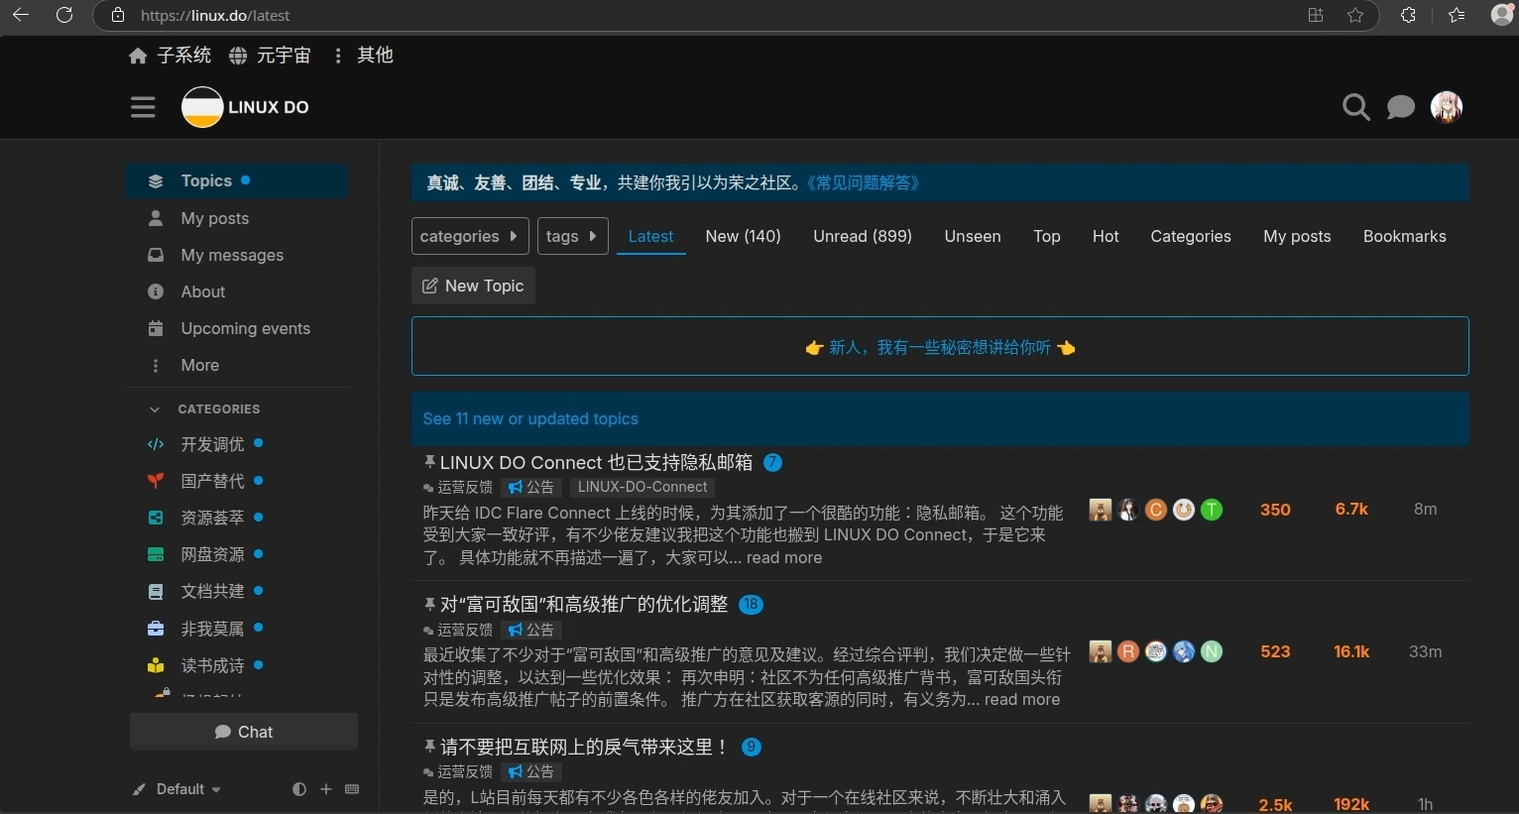This screenshot has width=1519, height=814.
Task: Toggle dark/light mode half-circle icon
Action: (299, 789)
